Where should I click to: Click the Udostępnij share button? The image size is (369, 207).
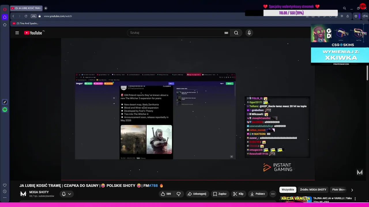pos(197,194)
